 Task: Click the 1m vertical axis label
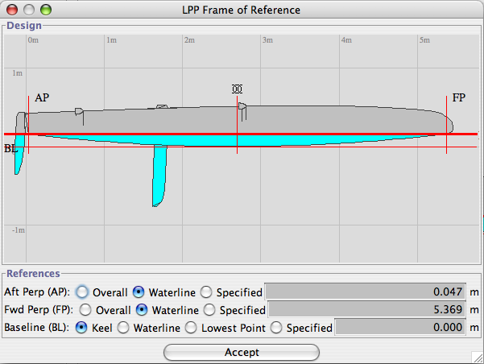pos(17,73)
